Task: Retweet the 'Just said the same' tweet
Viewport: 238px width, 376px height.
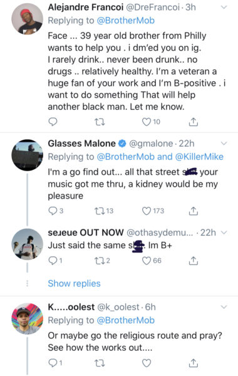Action: point(100,261)
